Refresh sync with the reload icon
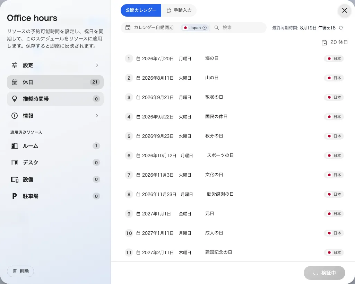Screen dimensions: 355x284 pyautogui.click(x=341, y=28)
